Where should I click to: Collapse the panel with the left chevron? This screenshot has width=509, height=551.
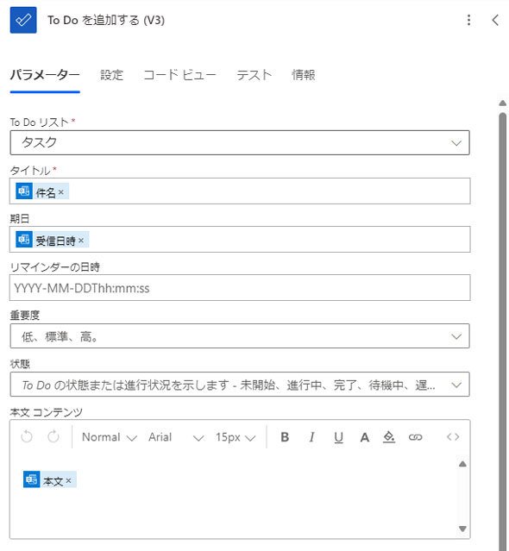click(x=495, y=20)
